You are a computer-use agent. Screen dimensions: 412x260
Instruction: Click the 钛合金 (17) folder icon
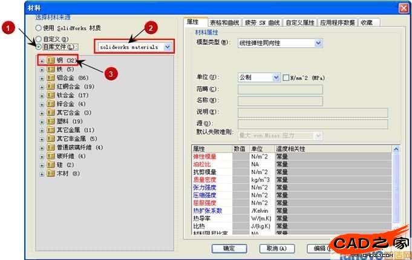51,96
